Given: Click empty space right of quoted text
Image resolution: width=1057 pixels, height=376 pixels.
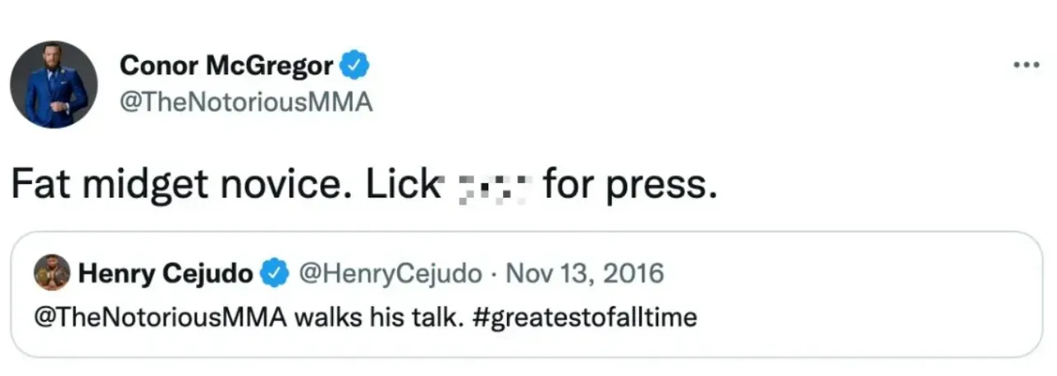Looking at the screenshot, I should point(867,317).
